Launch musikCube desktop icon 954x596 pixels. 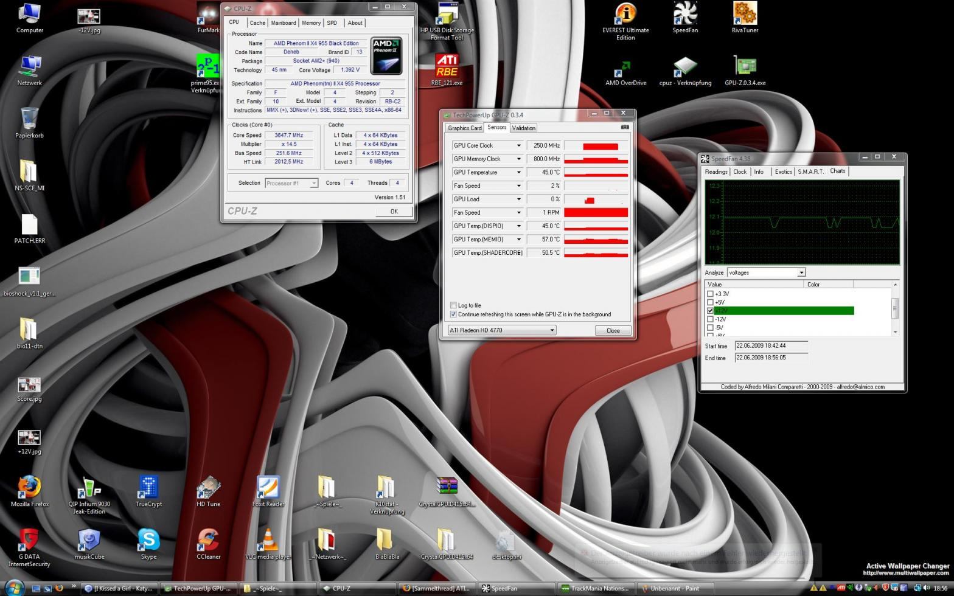pyautogui.click(x=89, y=544)
